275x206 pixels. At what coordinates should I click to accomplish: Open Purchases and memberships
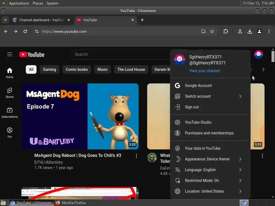coord(210,133)
